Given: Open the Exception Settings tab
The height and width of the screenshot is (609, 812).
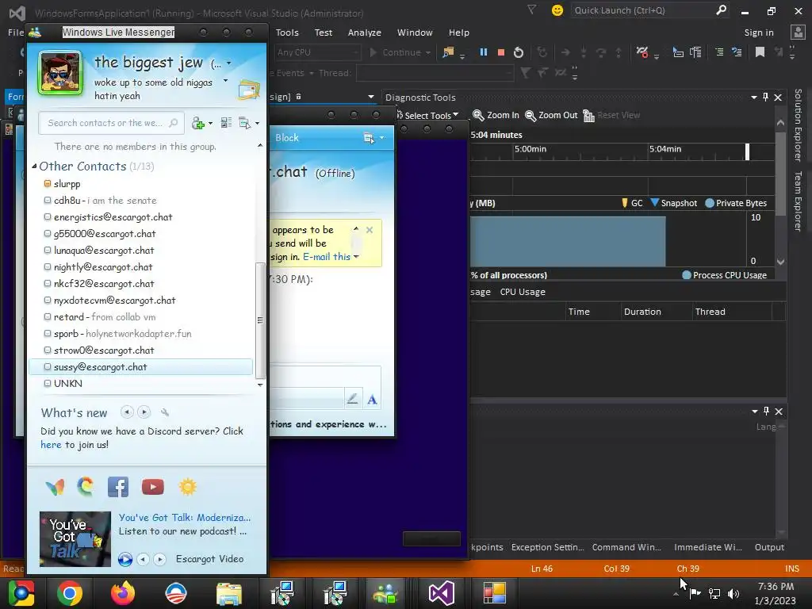Looking at the screenshot, I should pyautogui.click(x=547, y=547).
